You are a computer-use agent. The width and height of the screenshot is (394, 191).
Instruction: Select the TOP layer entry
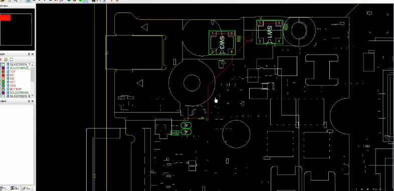[x=13, y=71]
